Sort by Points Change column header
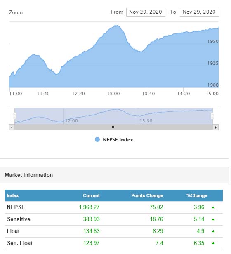Screen dimensions: 231x254 147,195
